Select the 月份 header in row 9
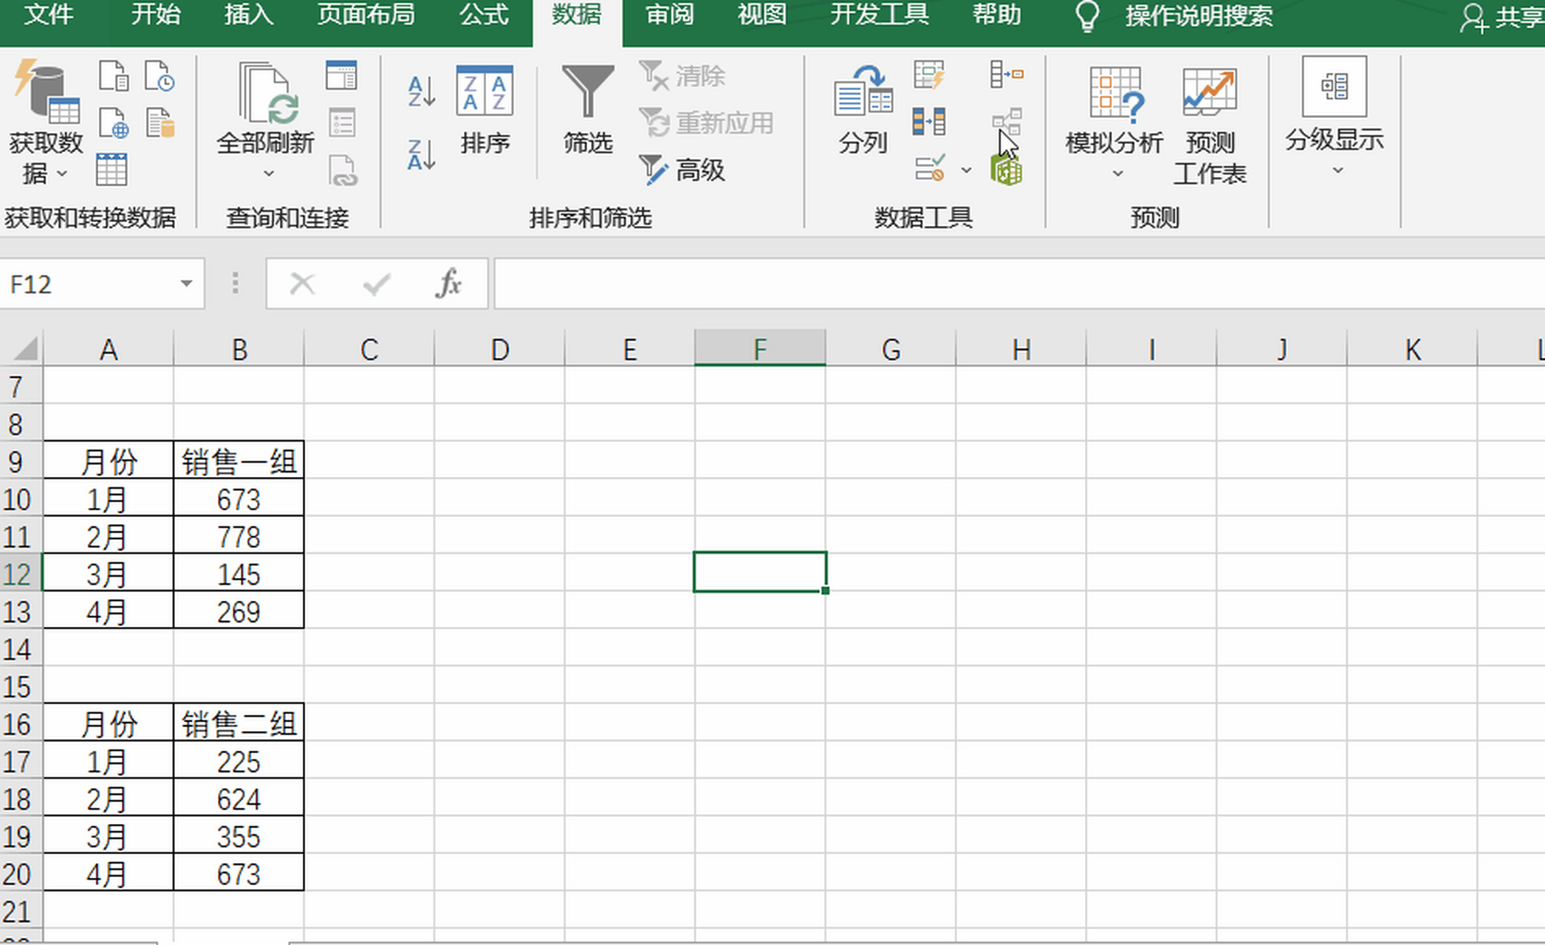This screenshot has width=1545, height=945. point(109,462)
